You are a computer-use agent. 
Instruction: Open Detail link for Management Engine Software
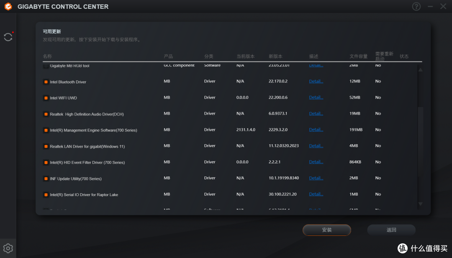[x=316, y=130]
